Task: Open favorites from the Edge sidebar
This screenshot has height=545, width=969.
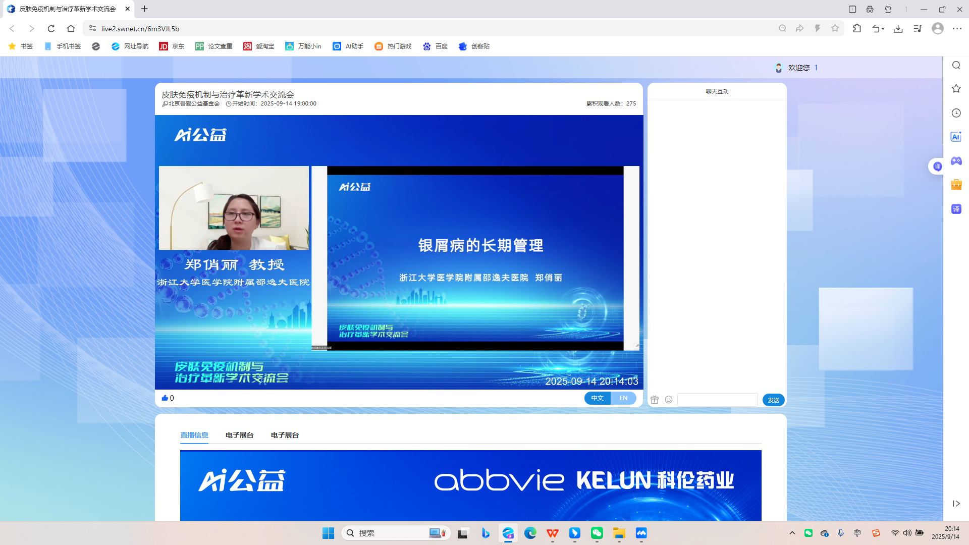Action: pyautogui.click(x=956, y=88)
